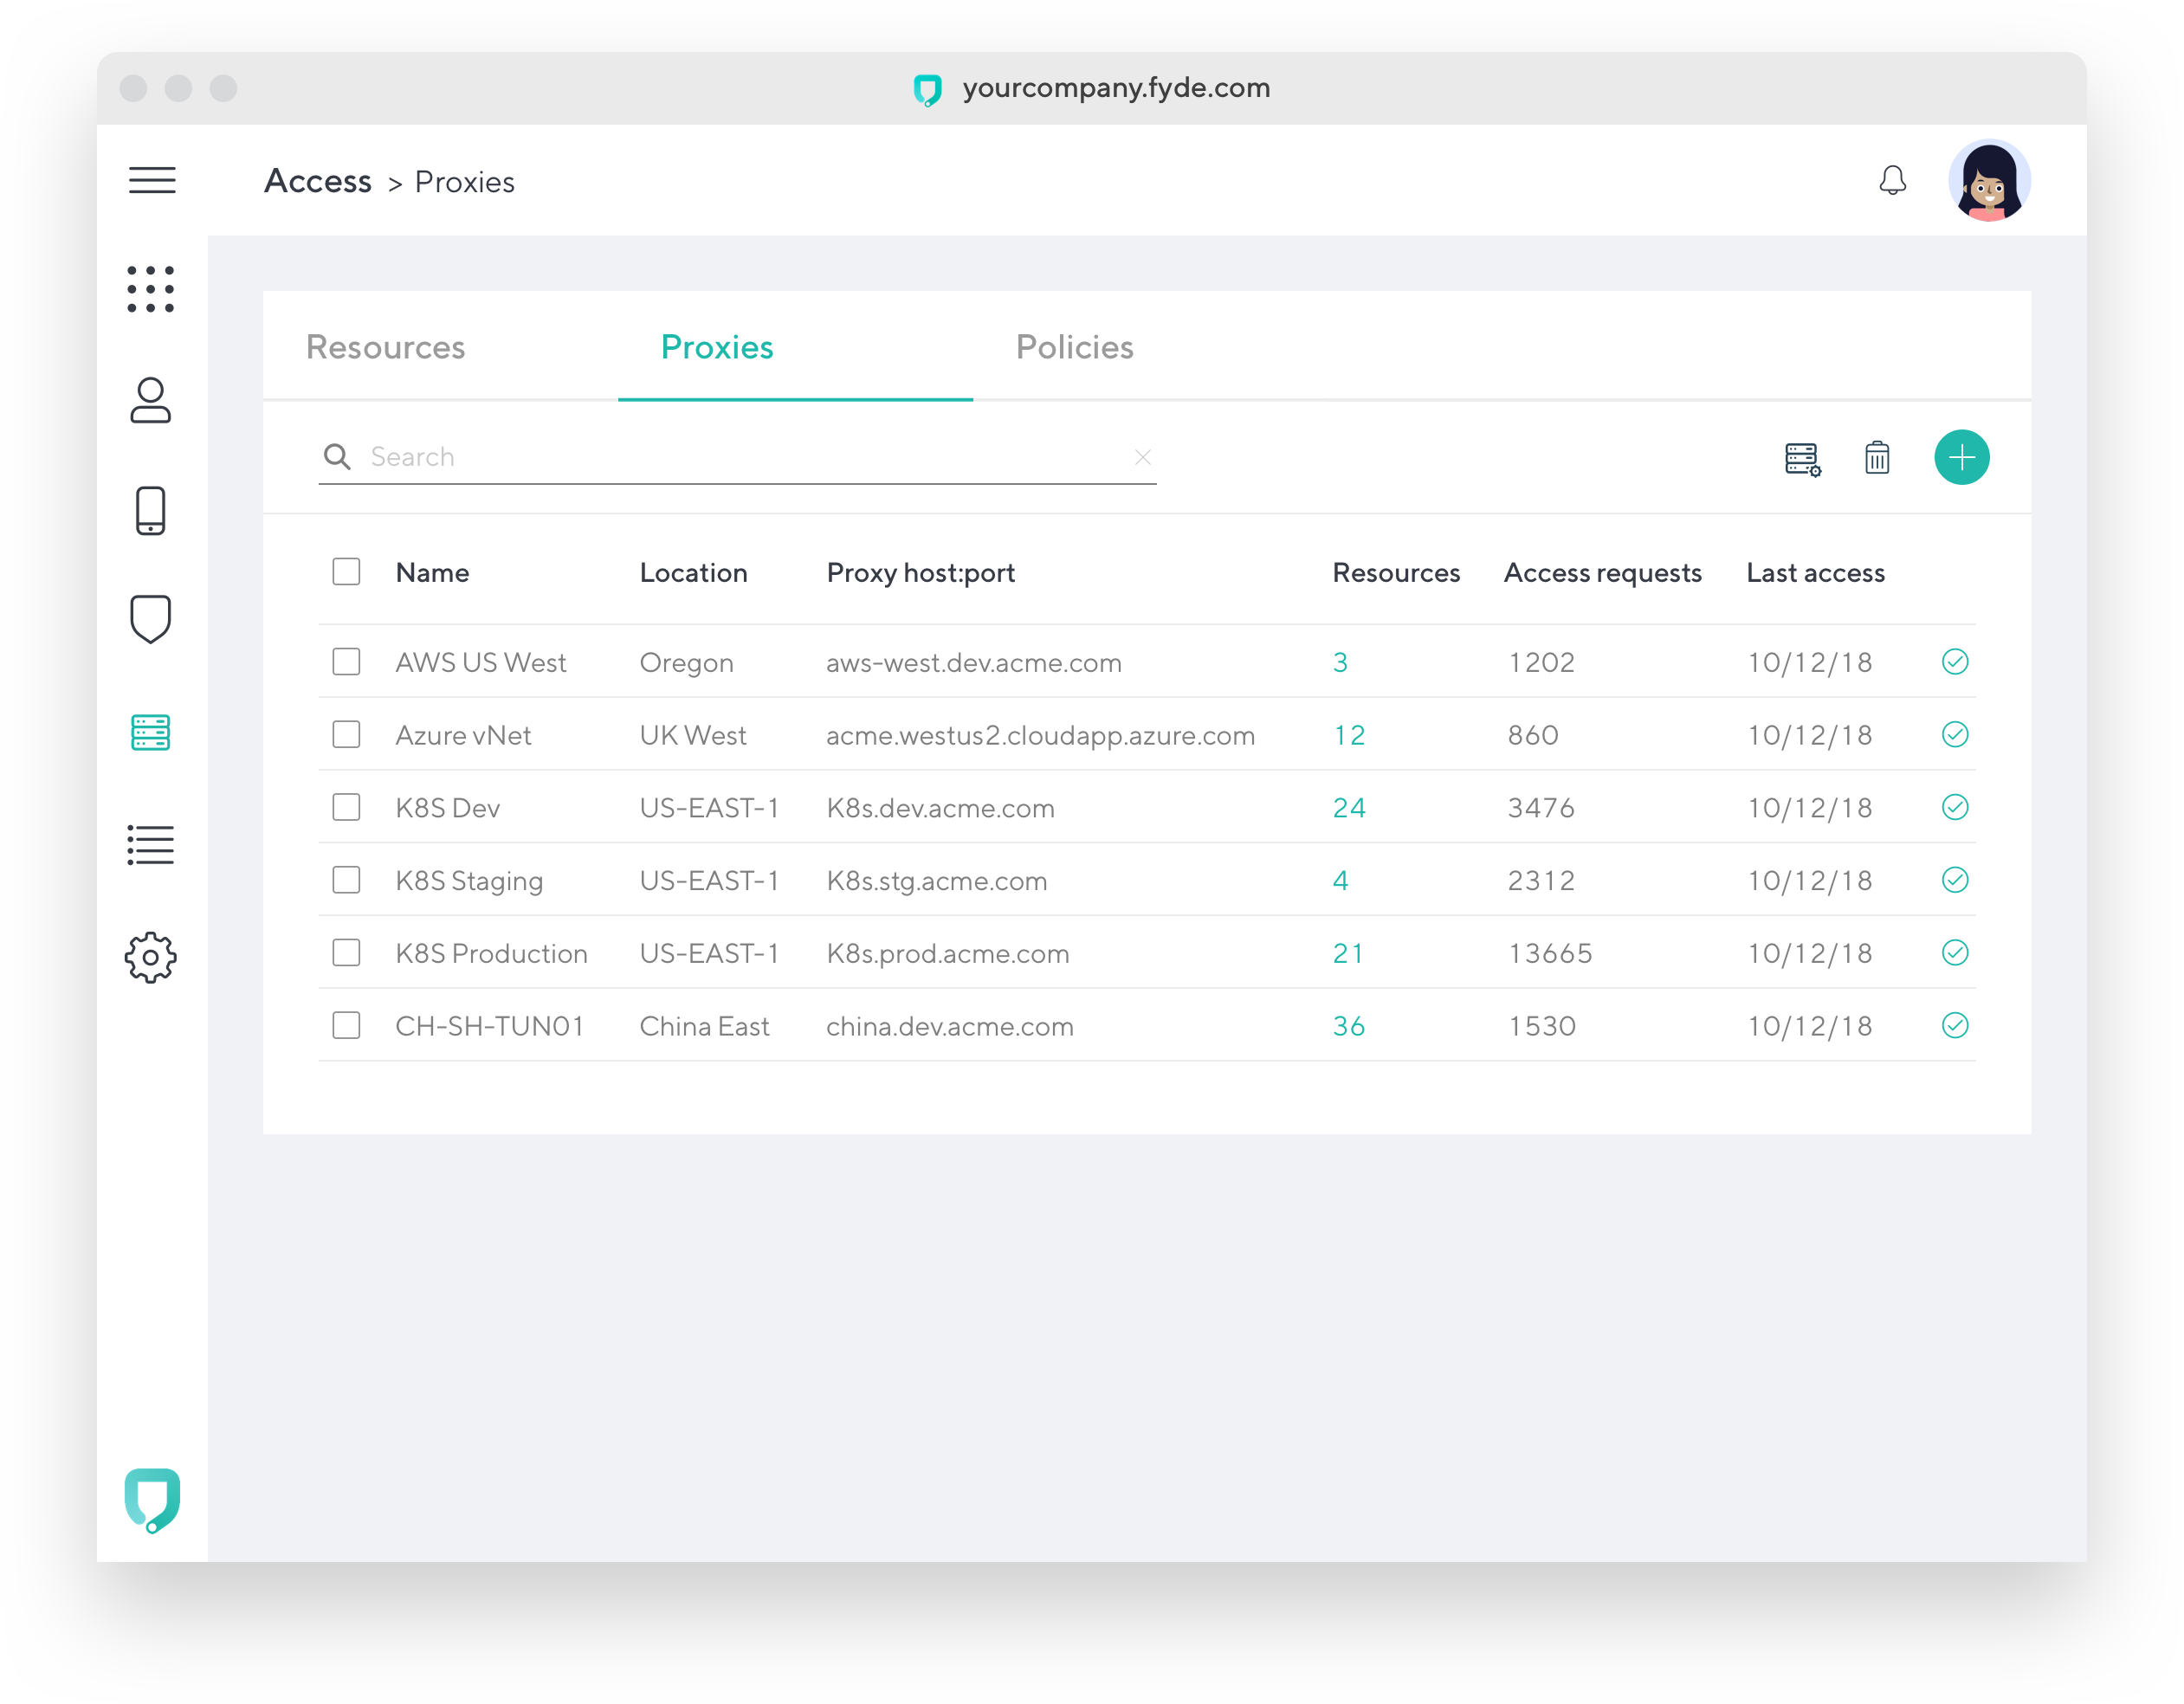This screenshot has width=2184, height=1704.
Task: Click the Fyde logo at sidebar bottom
Action: (x=152, y=1500)
